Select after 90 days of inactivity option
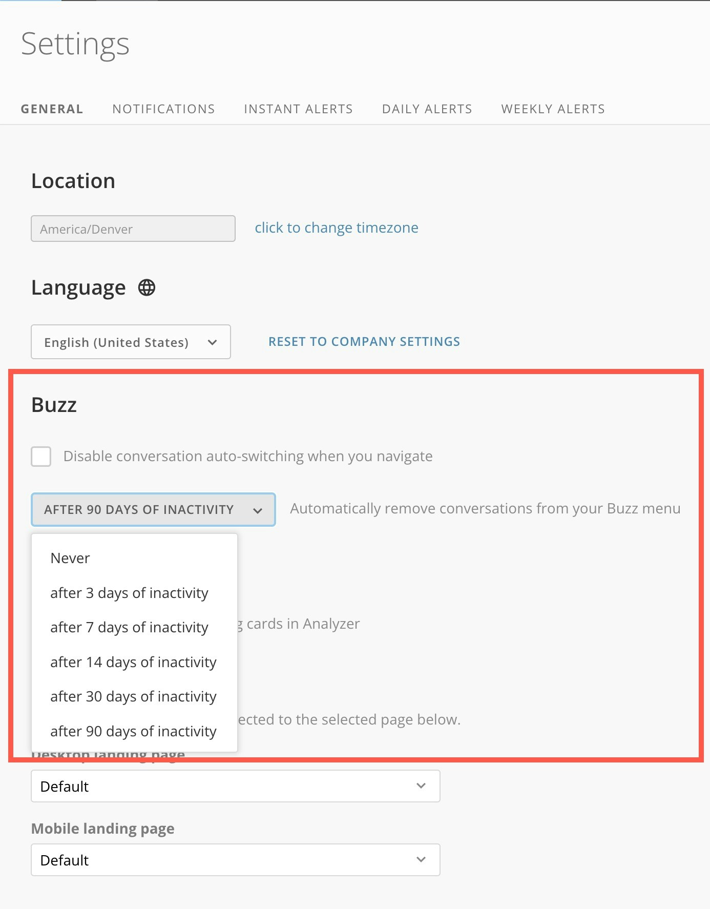Screen dimensions: 710x909 (x=134, y=731)
